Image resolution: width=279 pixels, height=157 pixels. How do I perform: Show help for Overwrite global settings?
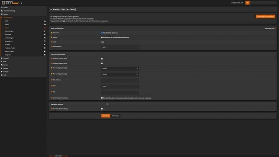coord(51,109)
